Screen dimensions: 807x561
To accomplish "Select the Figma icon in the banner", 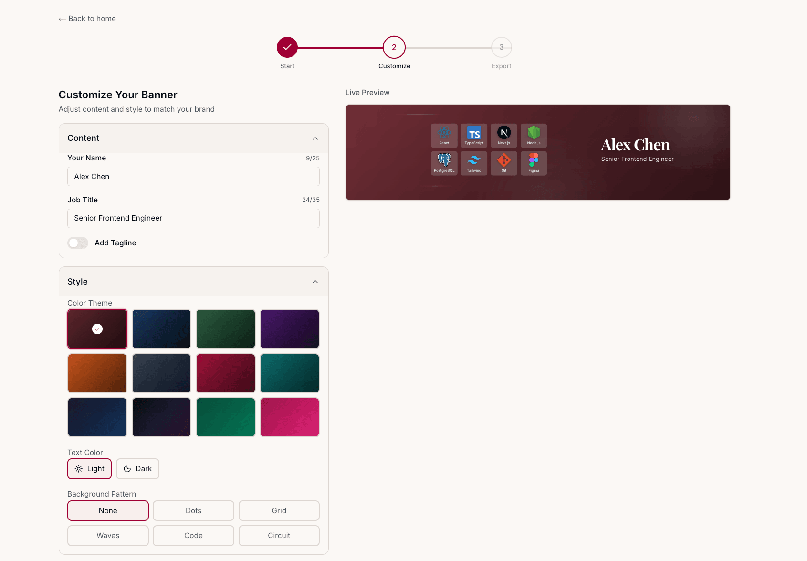I will pyautogui.click(x=534, y=163).
